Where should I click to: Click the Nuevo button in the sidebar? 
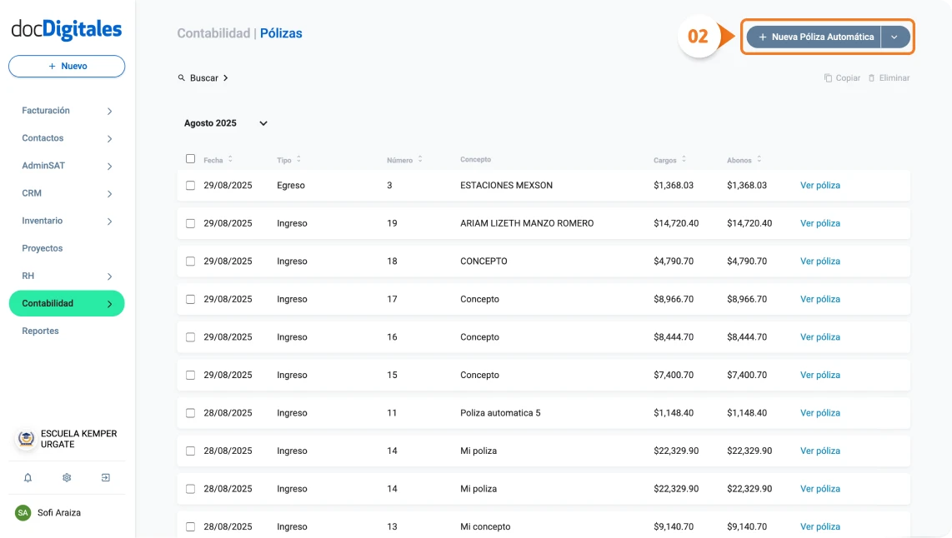click(x=66, y=66)
